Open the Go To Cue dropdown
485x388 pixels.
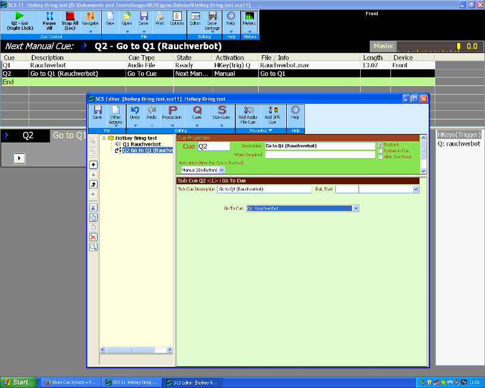coord(356,209)
